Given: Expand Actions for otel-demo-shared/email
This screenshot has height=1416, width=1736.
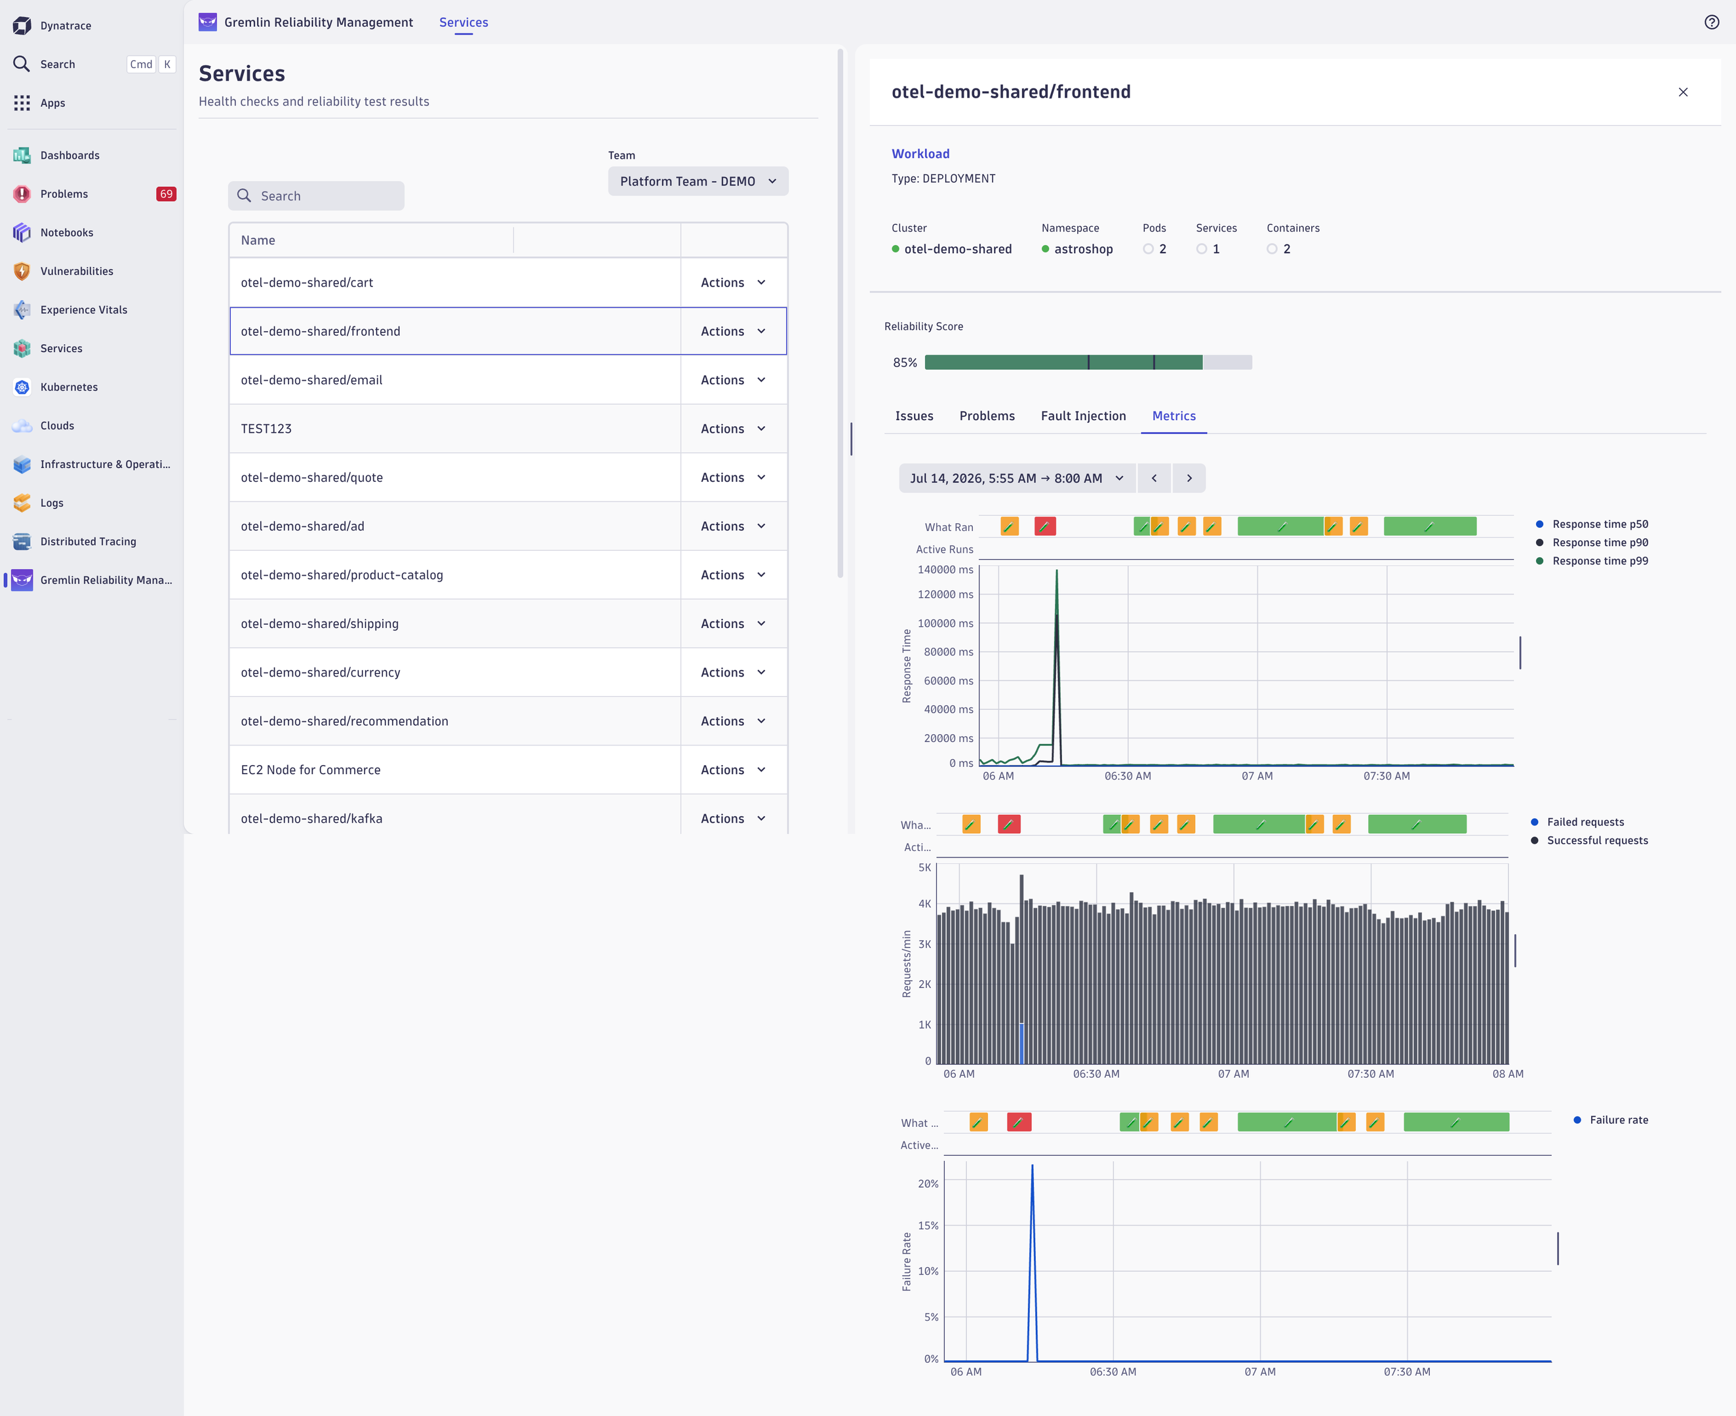Looking at the screenshot, I should pyautogui.click(x=734, y=380).
